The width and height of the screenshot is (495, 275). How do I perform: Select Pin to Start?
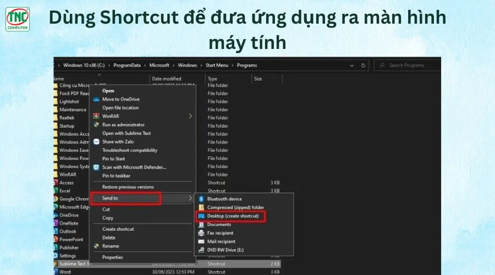click(x=113, y=159)
